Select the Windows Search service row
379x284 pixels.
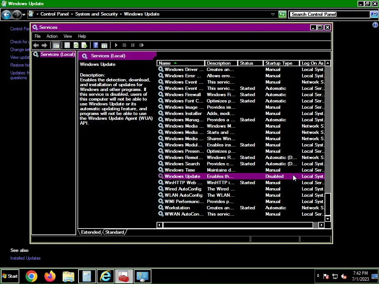241,164
